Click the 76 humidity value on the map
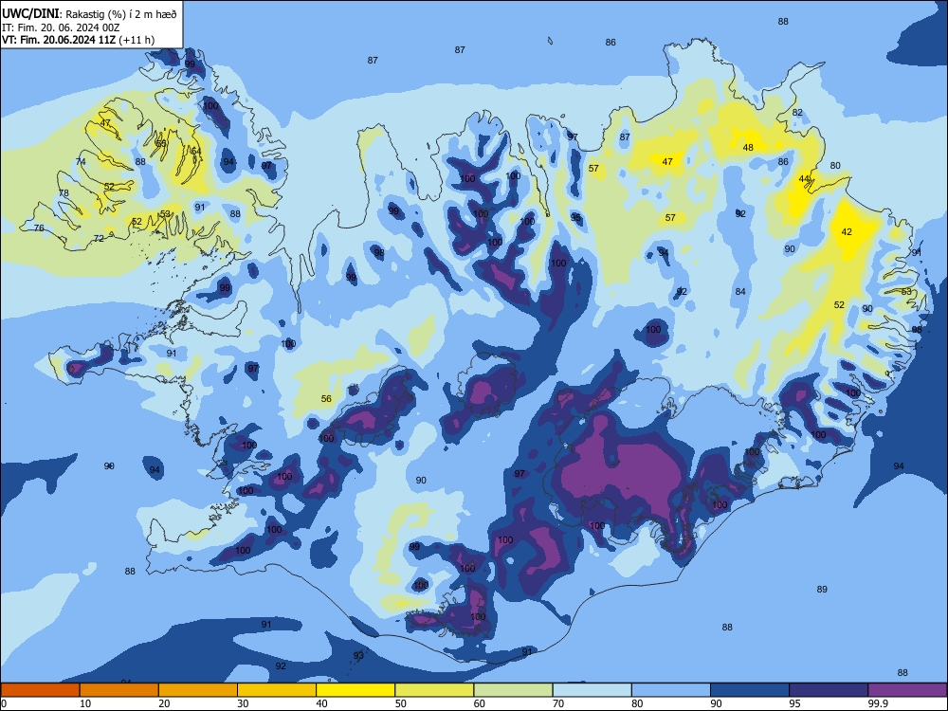Screen dimensions: 948x711 pyautogui.click(x=39, y=228)
